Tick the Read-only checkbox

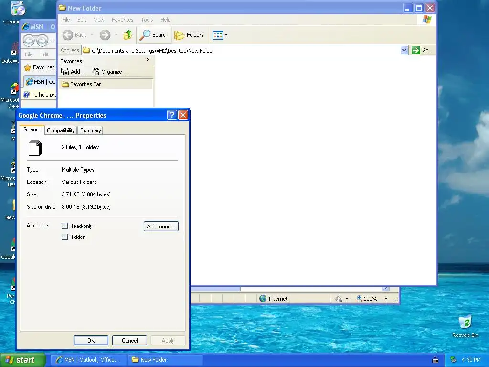pos(64,226)
